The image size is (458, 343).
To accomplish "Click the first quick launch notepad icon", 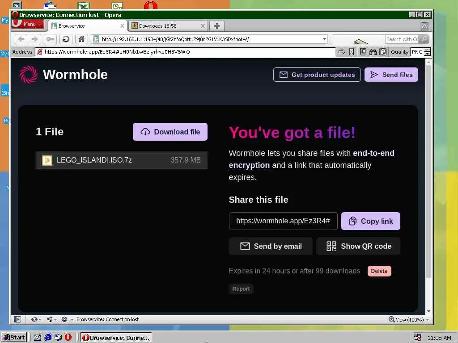I will pyautogui.click(x=38, y=338).
